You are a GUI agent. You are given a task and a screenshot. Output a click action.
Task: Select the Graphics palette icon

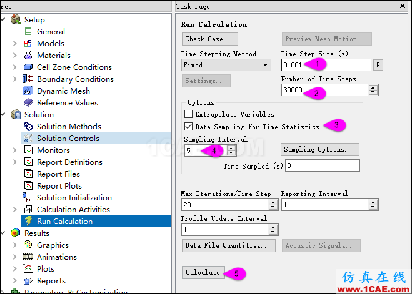click(x=28, y=245)
